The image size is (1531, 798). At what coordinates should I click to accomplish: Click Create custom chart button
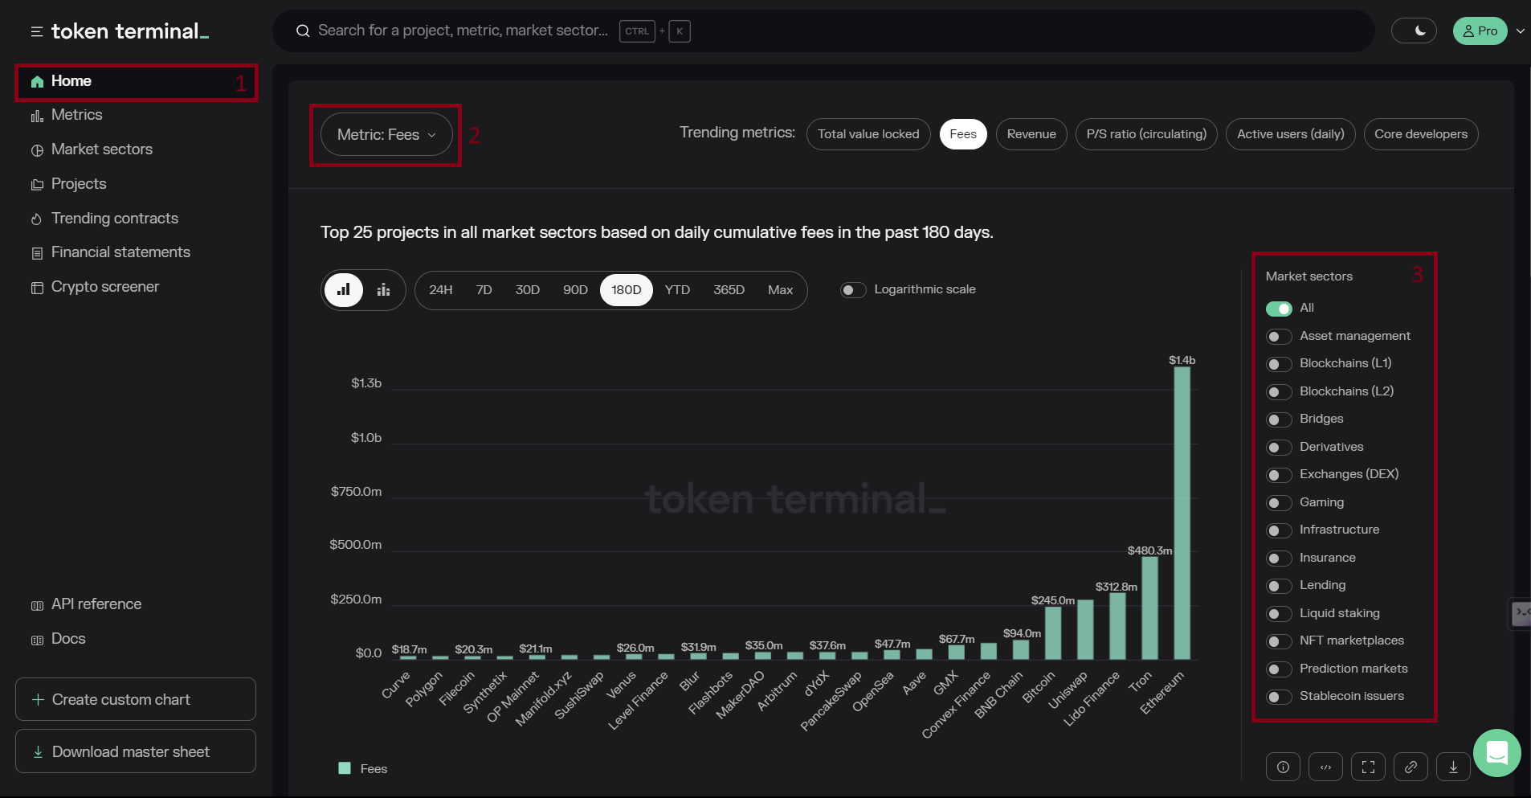pos(135,699)
